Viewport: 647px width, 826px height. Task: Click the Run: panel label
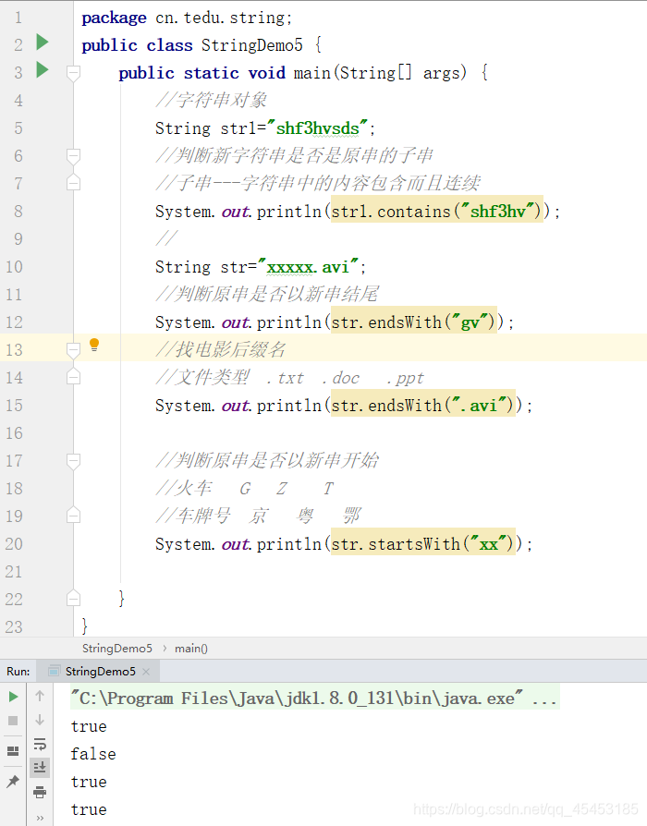click(18, 671)
